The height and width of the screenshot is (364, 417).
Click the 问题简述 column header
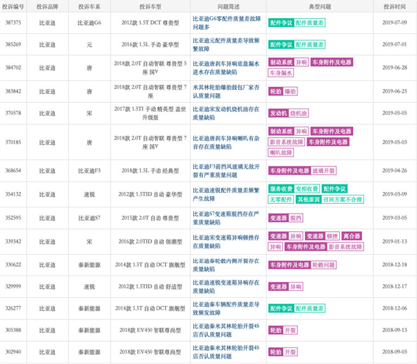(x=229, y=7)
